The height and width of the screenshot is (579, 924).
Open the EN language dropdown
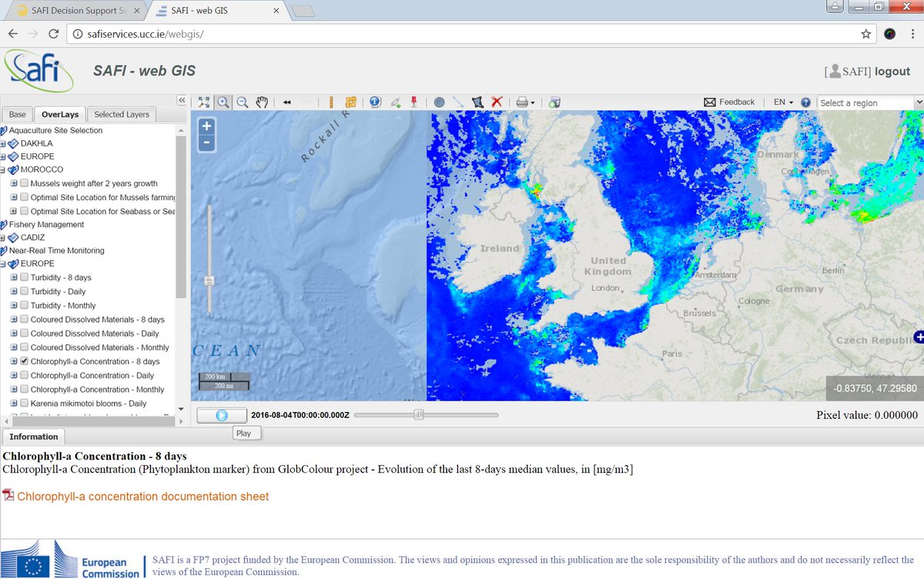point(784,102)
